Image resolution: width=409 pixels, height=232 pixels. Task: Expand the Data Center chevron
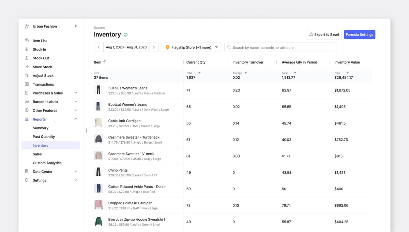tap(76, 171)
